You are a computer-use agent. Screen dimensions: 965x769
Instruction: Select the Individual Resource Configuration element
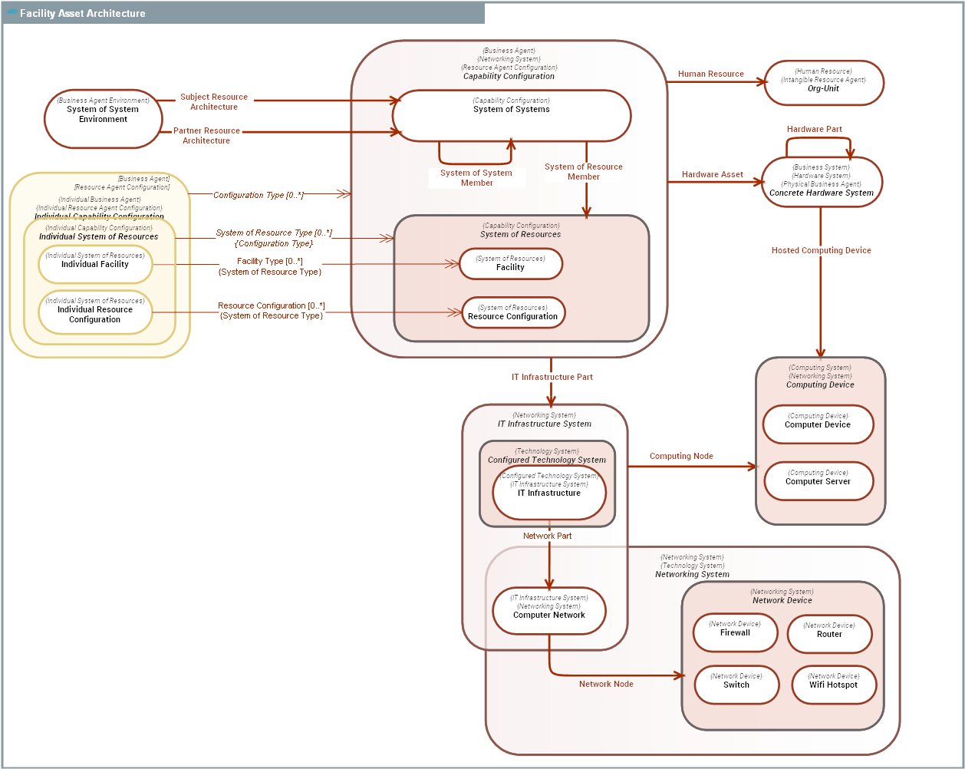[94, 313]
